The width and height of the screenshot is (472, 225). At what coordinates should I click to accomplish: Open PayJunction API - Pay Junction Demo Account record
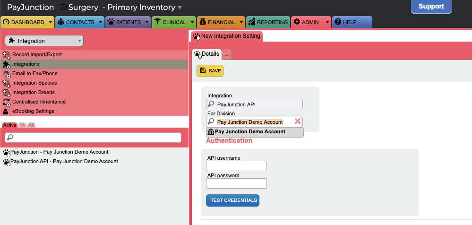(x=64, y=161)
